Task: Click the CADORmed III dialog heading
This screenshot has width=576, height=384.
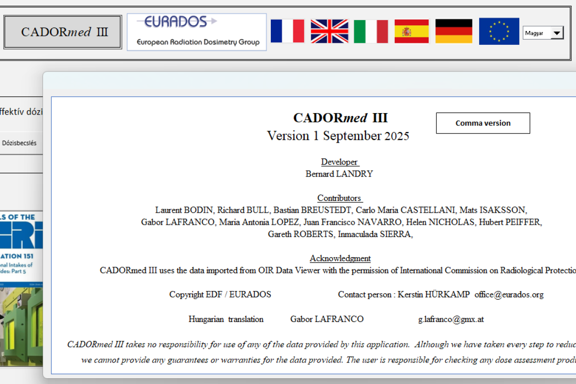Action: coord(340,118)
